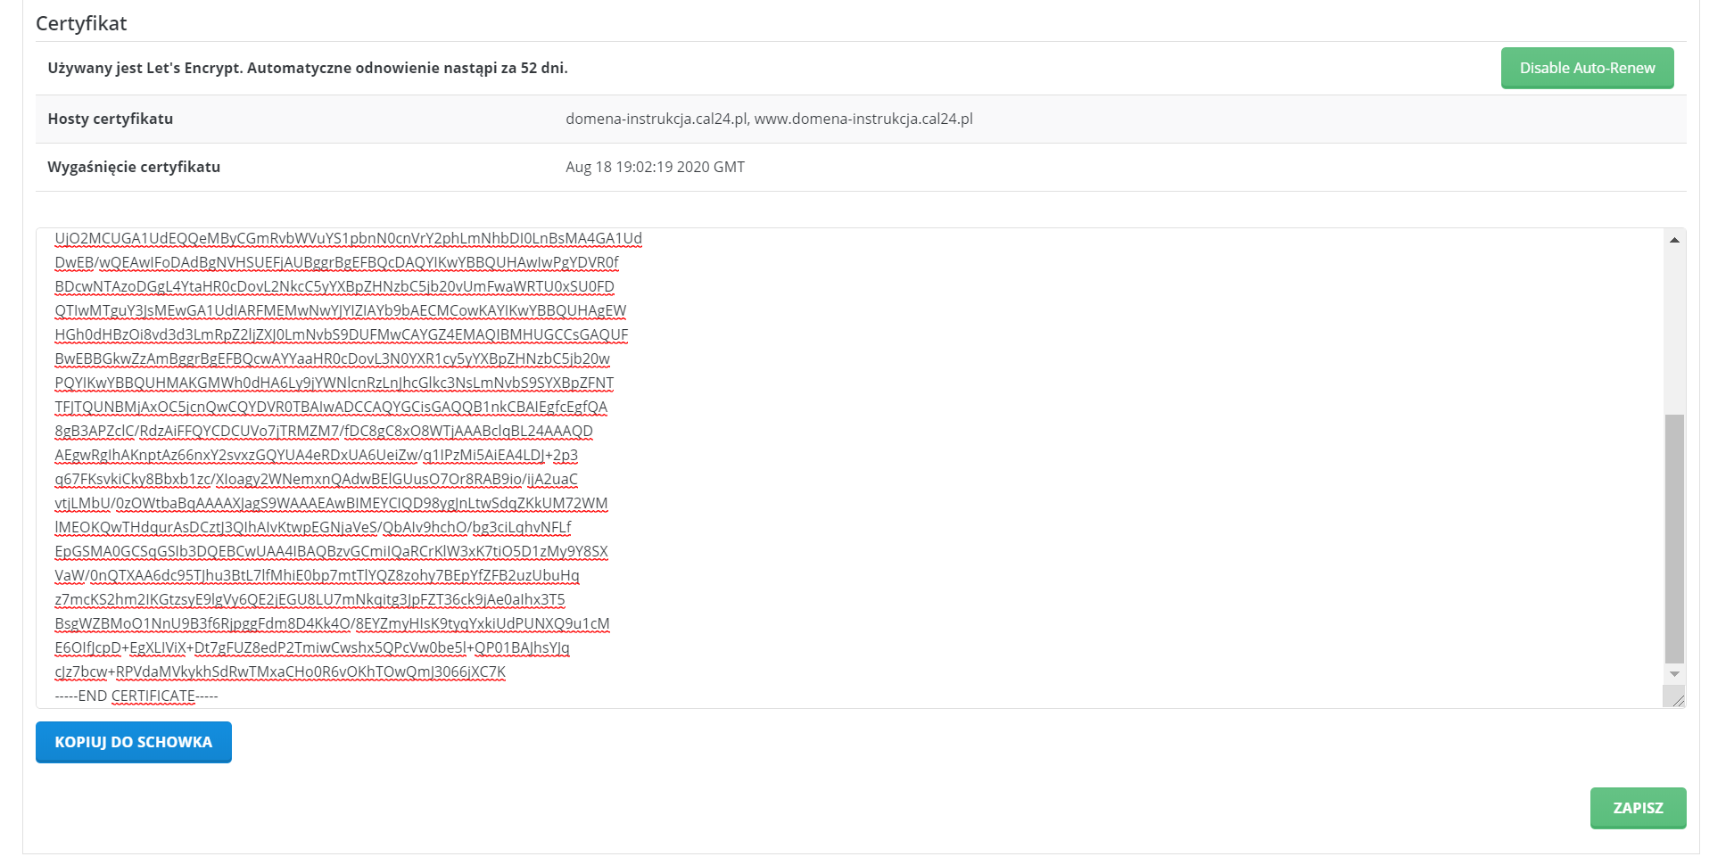Screen dimensions: 1734x865
Task: Select the Certyfikat section heading
Action: click(81, 23)
